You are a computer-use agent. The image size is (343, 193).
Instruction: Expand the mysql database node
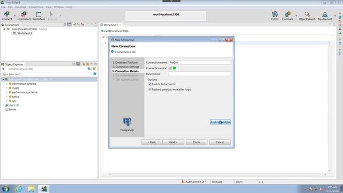(x=7, y=88)
